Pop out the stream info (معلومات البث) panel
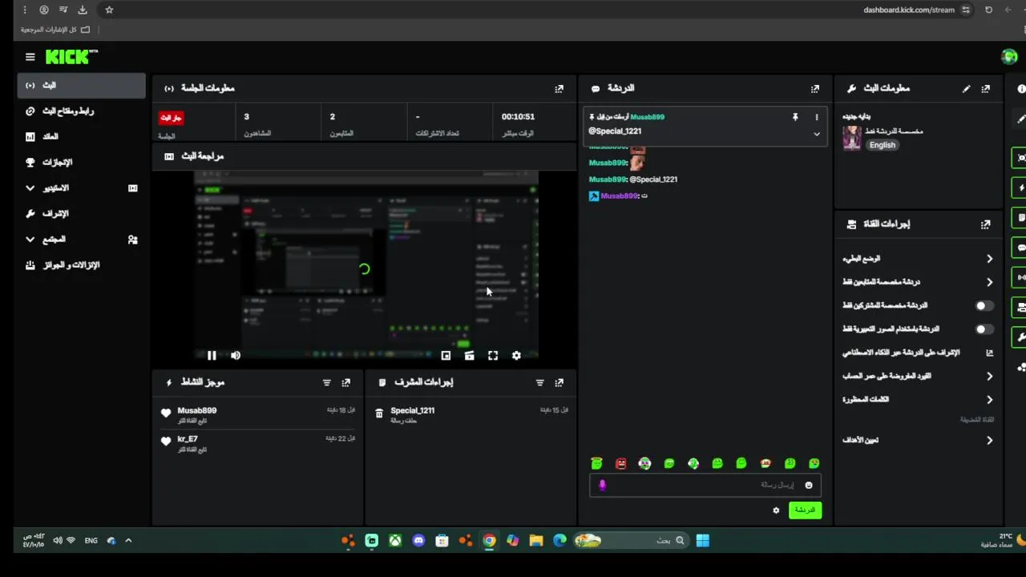The height and width of the screenshot is (577, 1026). click(x=986, y=89)
